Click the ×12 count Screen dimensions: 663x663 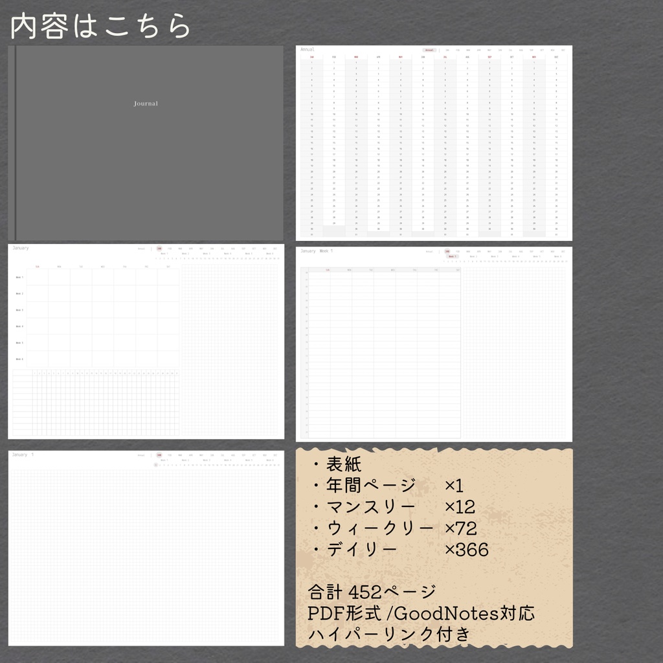pos(460,507)
